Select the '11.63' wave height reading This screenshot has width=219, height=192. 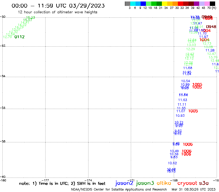click(183, 100)
